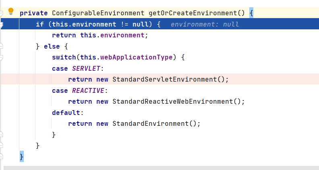
Task: Click the webApplicationType field reference
Action: click(136, 57)
